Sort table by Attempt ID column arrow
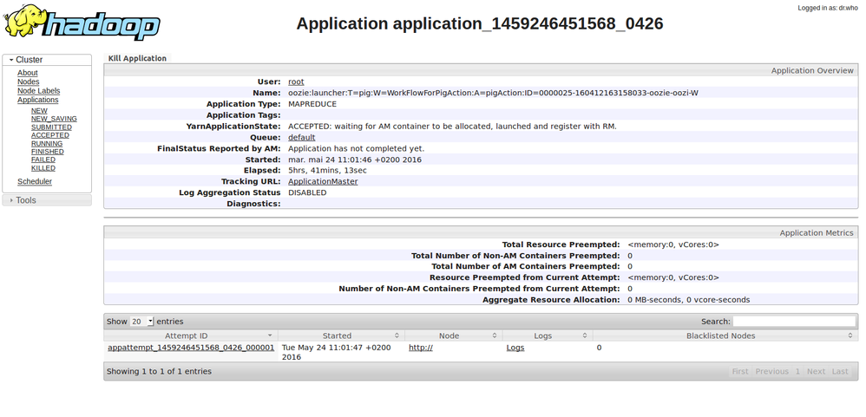Image resolution: width=866 pixels, height=417 pixels. point(270,336)
